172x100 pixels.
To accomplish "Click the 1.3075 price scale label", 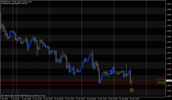I will (x=169, y=85).
